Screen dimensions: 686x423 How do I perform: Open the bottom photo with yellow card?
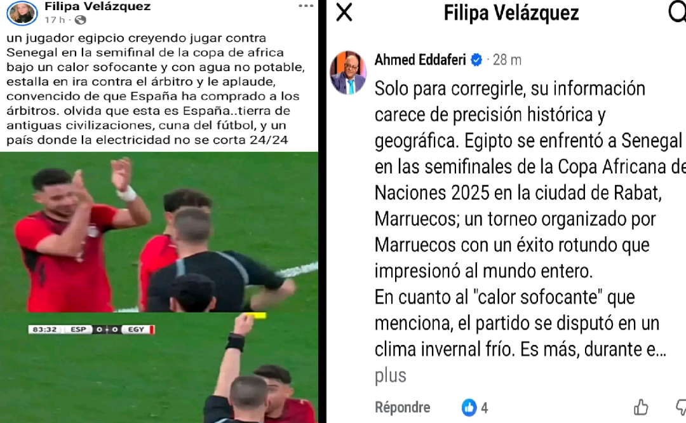coord(159,368)
